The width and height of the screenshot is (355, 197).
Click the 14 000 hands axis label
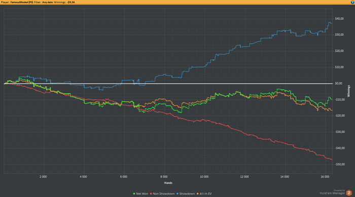(x=285, y=177)
